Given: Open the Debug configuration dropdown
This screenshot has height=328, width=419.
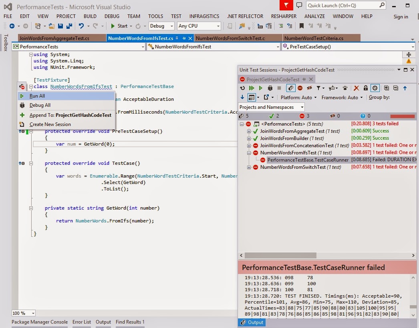Looking at the screenshot, I should [161, 26].
